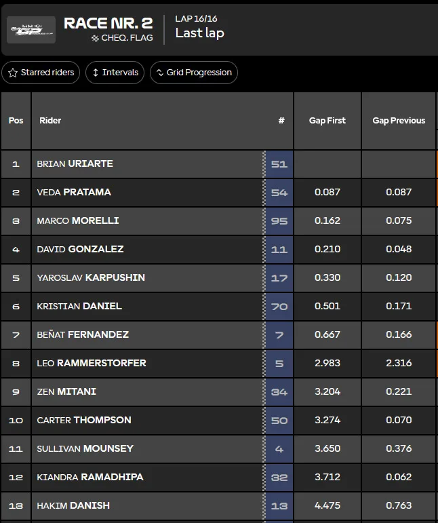Toggle the Grid Progression view
The height and width of the screenshot is (523, 438).
point(194,73)
